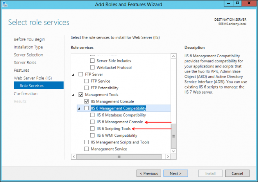Enable the WebSocket Protocol checkbox
This screenshot has width=258, height=182.
pyautogui.click(x=93, y=67)
